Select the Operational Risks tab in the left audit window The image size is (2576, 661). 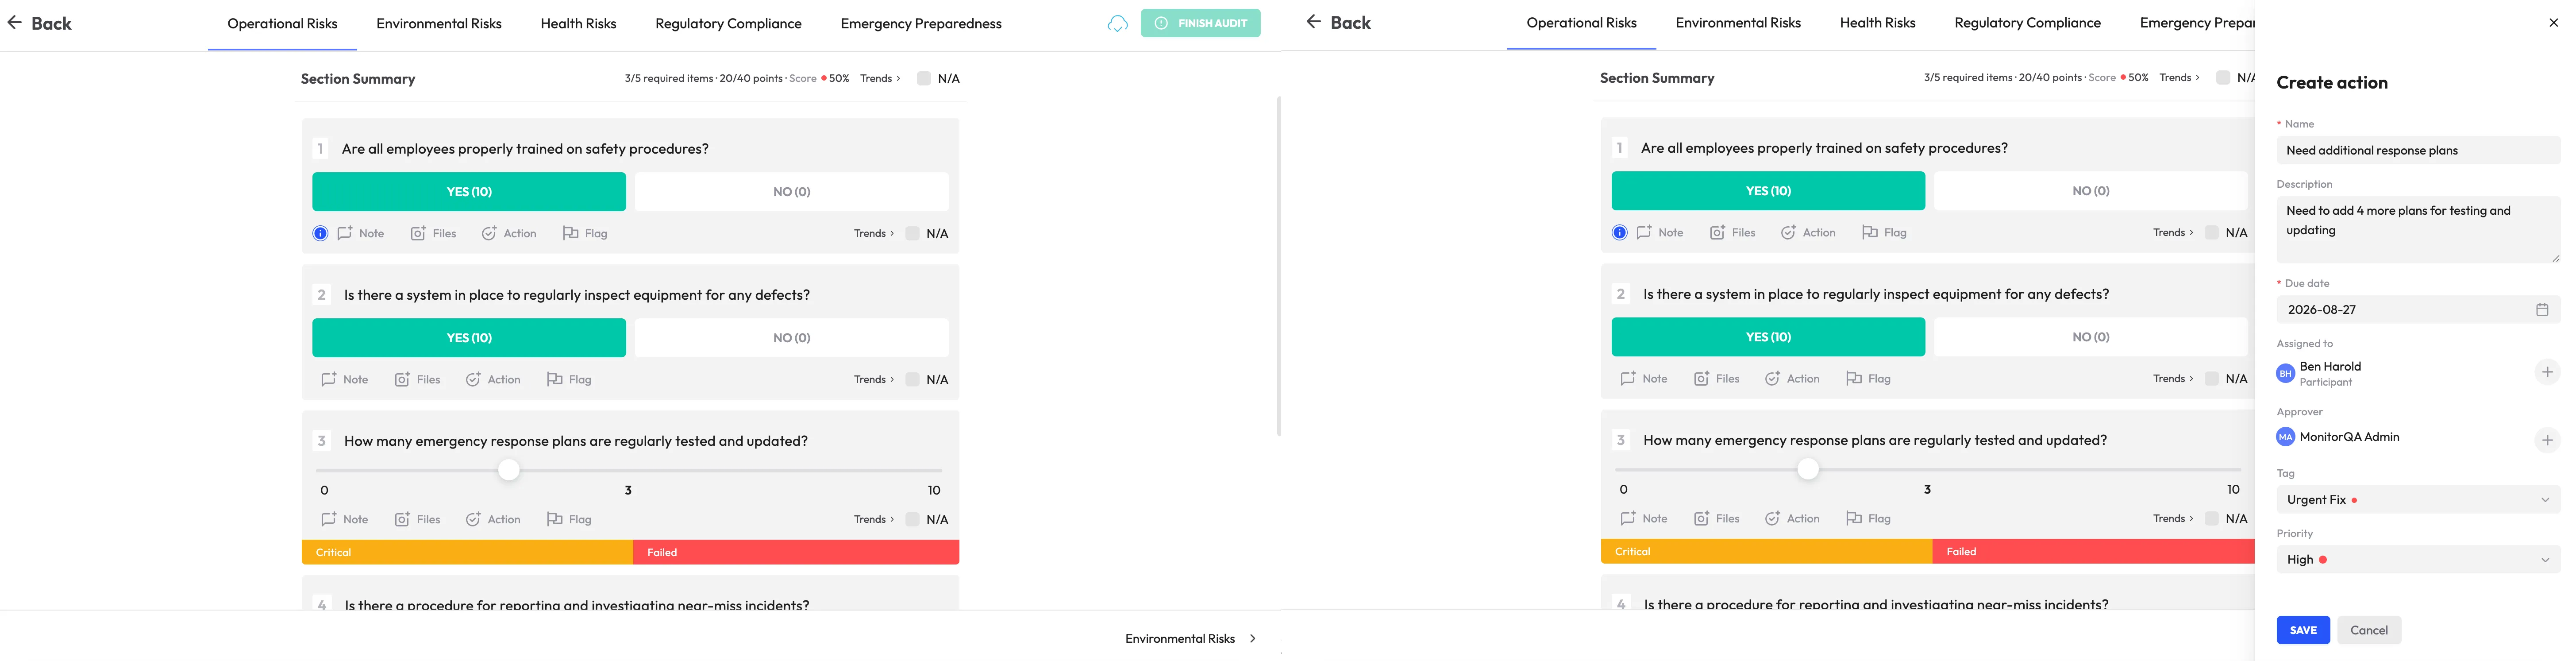coord(282,23)
